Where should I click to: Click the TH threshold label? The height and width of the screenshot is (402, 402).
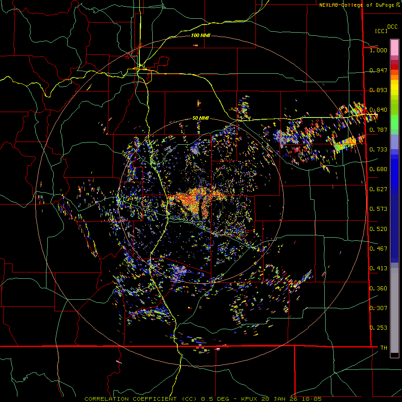coord(384,348)
